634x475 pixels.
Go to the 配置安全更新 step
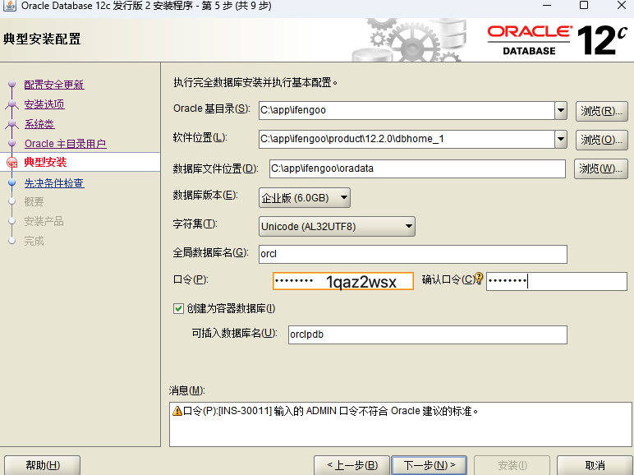tap(54, 85)
